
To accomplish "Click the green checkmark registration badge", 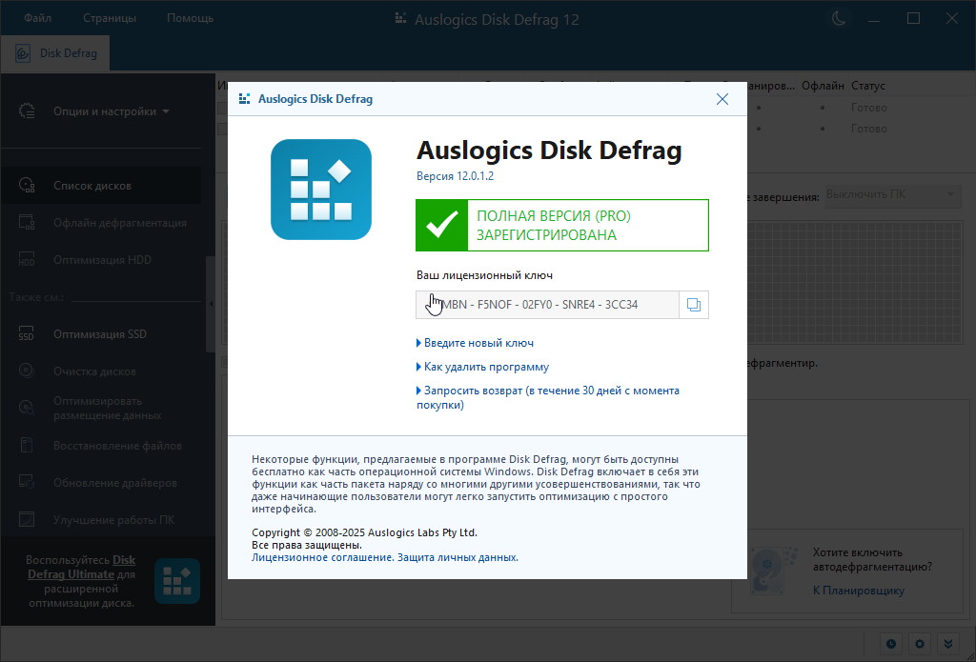I will click(442, 225).
